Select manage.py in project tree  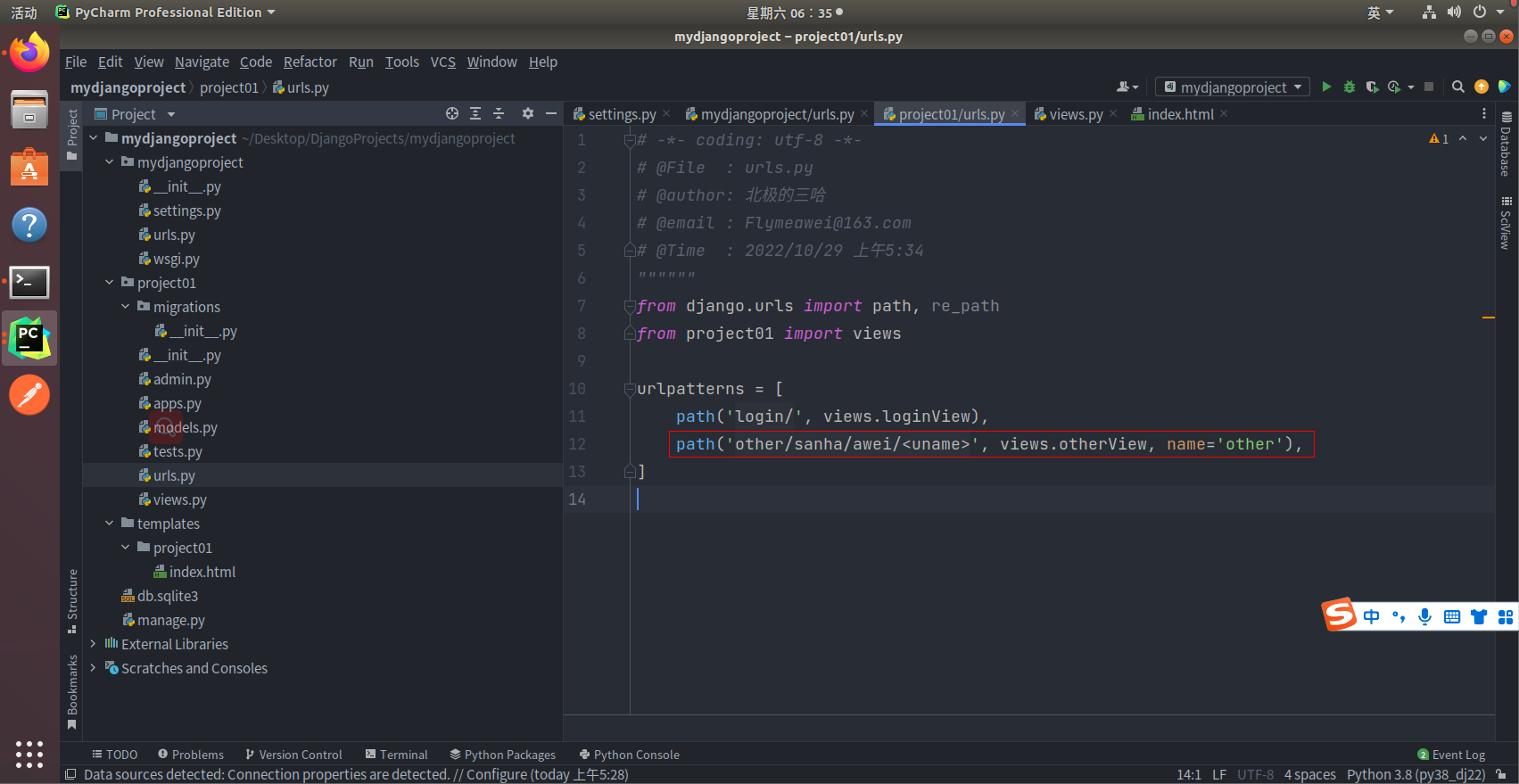pyautogui.click(x=170, y=620)
